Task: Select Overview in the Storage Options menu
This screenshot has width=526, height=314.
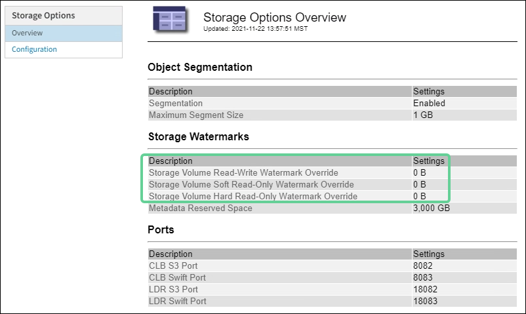Action: [27, 33]
